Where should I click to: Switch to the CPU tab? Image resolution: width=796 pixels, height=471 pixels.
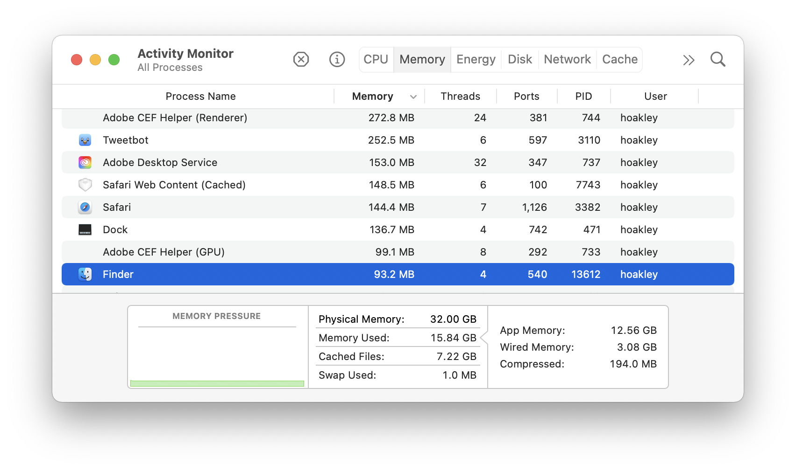coord(376,60)
